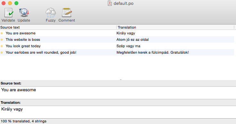
Task: Click the '100 % translated, 4 strings' status
Action: click(x=24, y=121)
